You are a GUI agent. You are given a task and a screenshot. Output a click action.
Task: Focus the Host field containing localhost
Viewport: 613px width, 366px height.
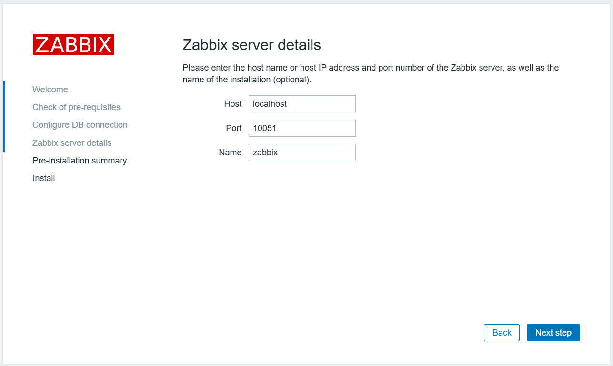click(302, 104)
